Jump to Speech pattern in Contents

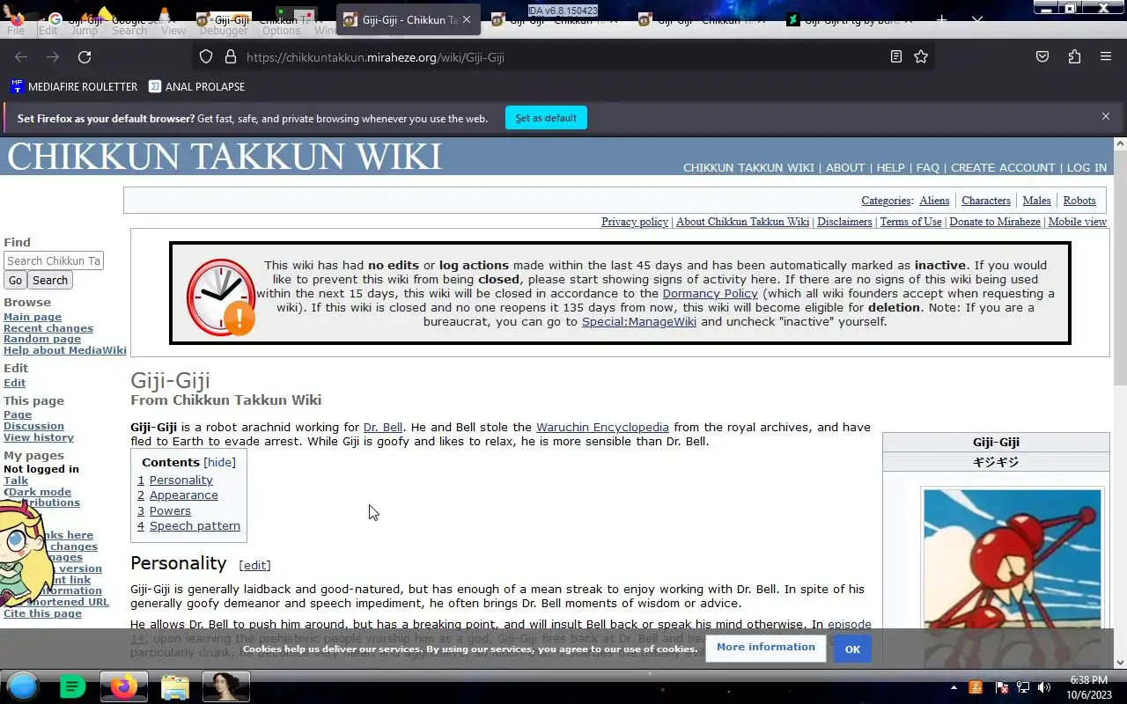(195, 525)
